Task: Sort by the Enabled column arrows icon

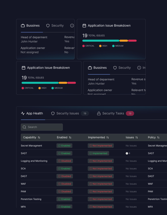Action: [x=70, y=137]
